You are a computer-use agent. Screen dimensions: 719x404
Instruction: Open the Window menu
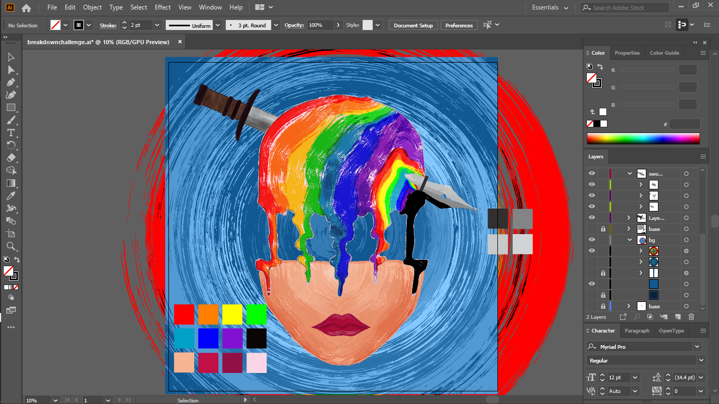211,7
